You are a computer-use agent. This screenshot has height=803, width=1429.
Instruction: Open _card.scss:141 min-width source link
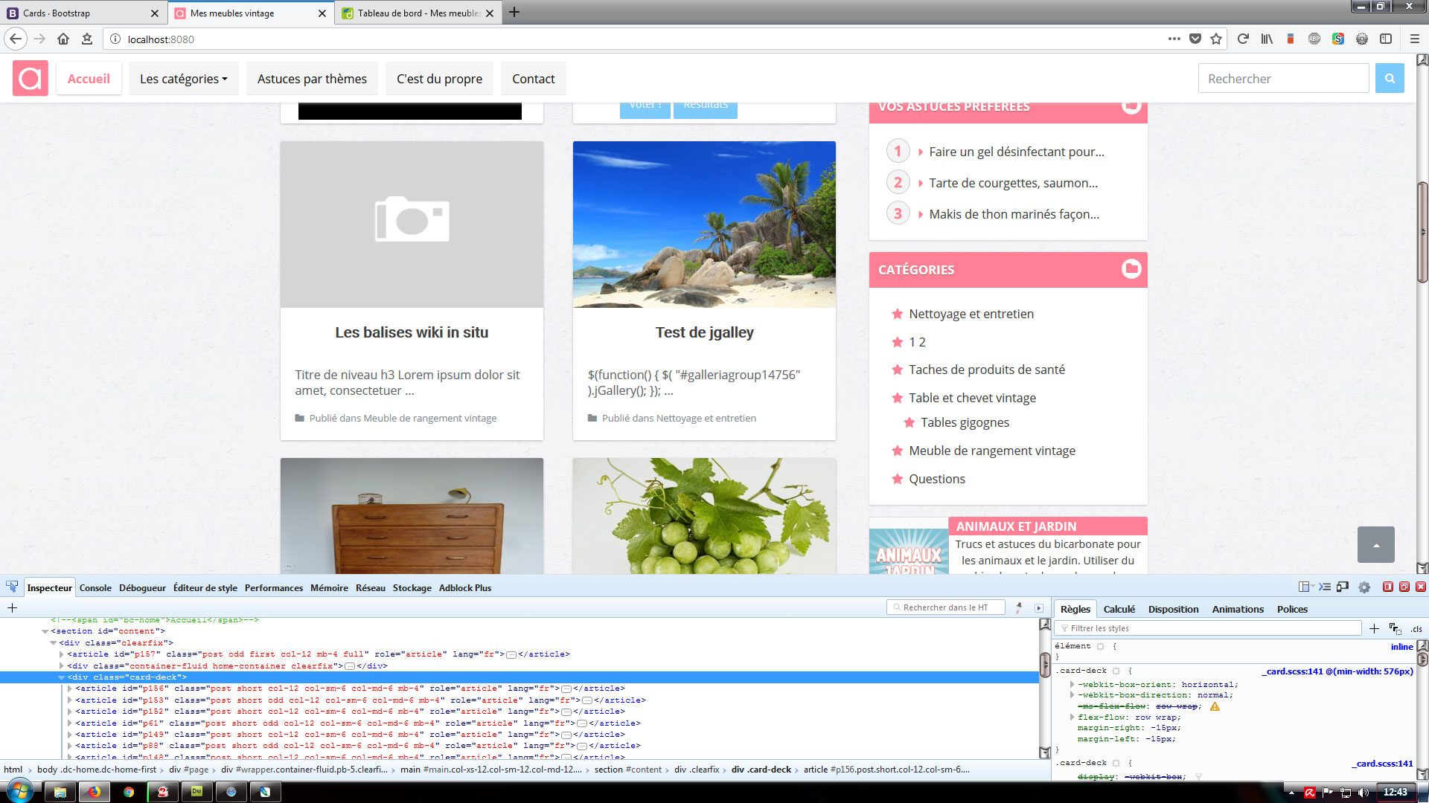(1337, 671)
